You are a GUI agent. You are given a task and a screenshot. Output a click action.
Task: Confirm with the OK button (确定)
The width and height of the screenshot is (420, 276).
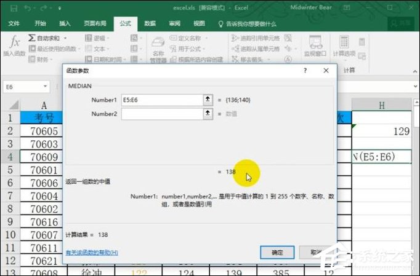tap(277, 252)
